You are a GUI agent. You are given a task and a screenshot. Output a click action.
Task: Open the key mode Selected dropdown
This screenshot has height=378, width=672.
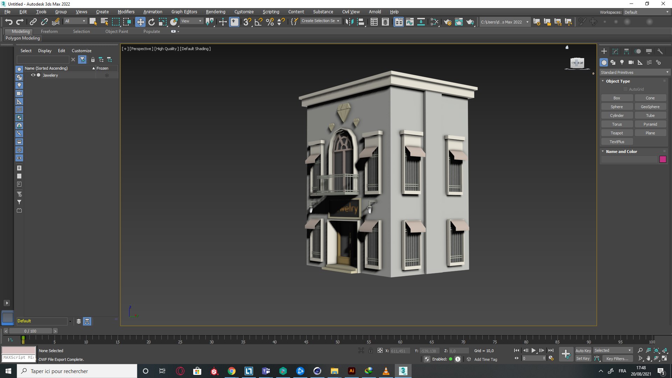pos(613,350)
